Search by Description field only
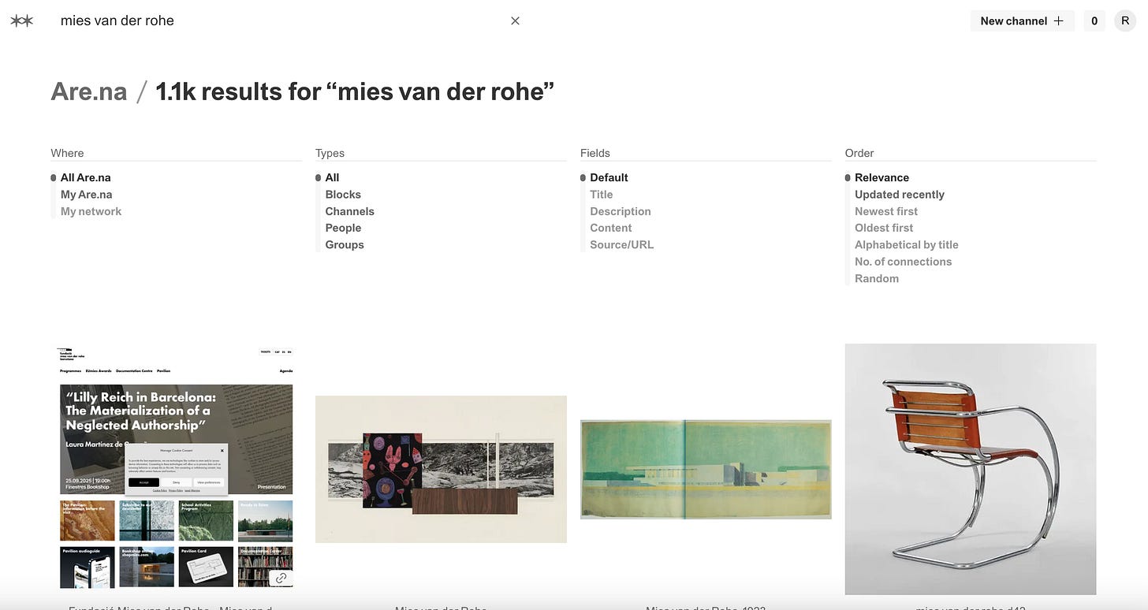Screen dimensions: 1148x610 coord(621,211)
